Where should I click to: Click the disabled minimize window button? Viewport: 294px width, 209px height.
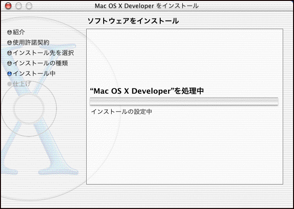(18, 6)
